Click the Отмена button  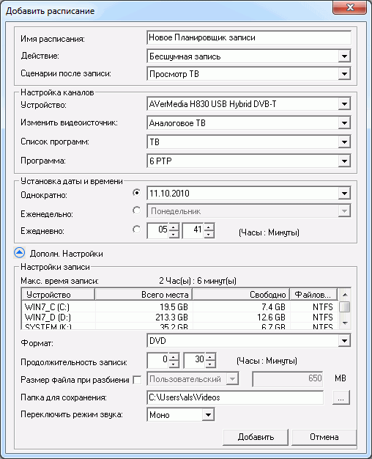pos(324,437)
